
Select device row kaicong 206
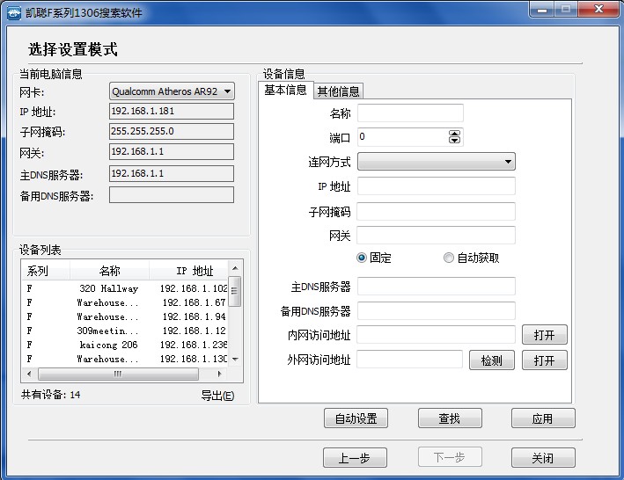[x=125, y=345]
